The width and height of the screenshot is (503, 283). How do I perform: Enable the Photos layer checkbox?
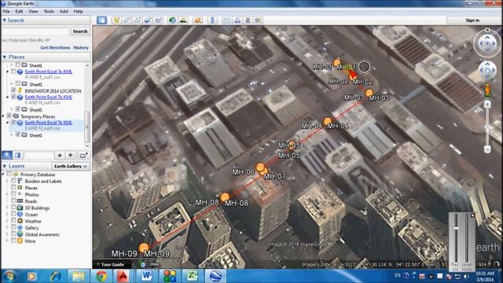[13, 194]
